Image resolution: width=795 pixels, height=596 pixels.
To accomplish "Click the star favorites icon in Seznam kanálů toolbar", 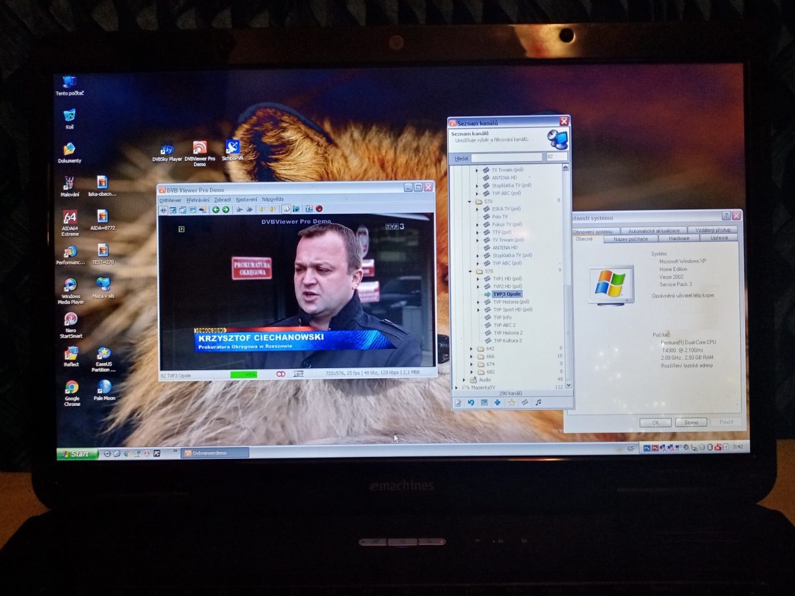I will [511, 402].
